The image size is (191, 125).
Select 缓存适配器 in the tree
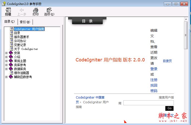pyautogui.click(x=21, y=73)
